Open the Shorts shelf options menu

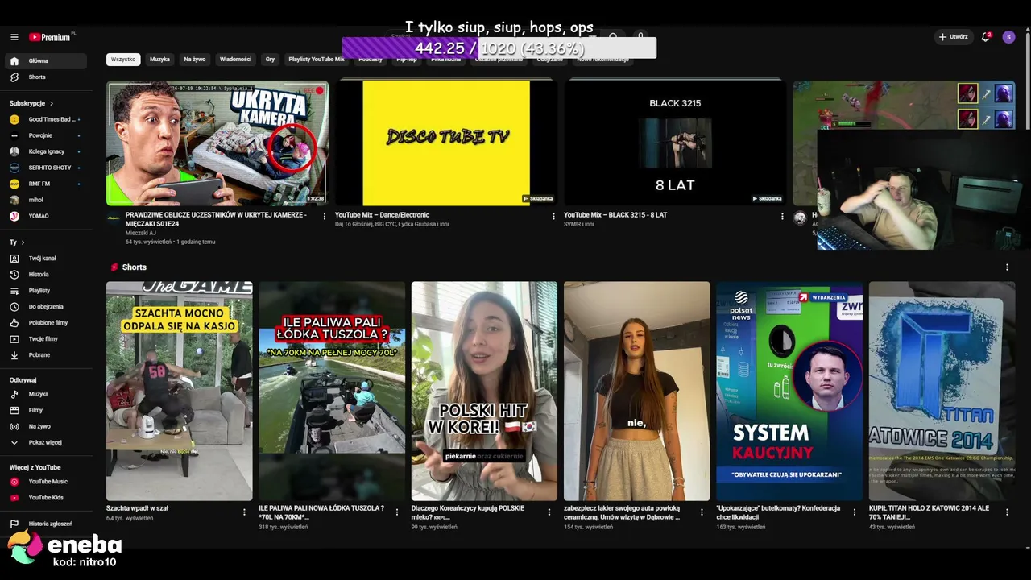click(1007, 267)
